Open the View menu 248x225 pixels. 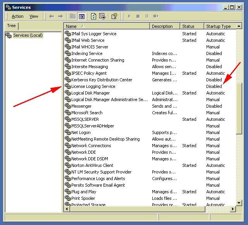[34, 16]
